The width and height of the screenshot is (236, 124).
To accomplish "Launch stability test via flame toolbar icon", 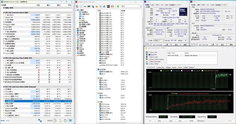I will 97,6.
